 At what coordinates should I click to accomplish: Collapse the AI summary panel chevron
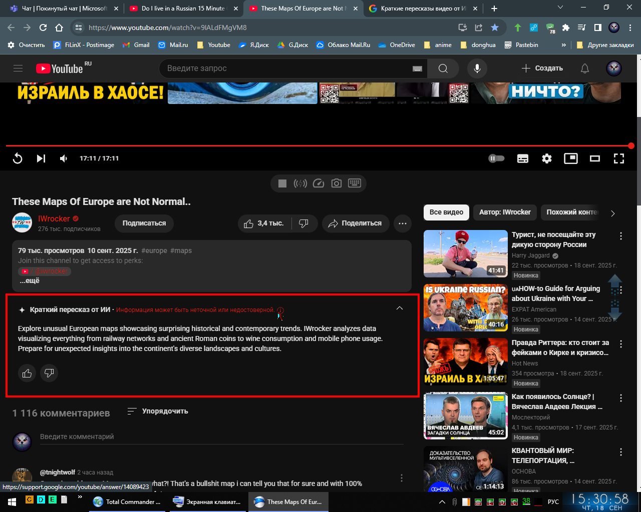400,308
